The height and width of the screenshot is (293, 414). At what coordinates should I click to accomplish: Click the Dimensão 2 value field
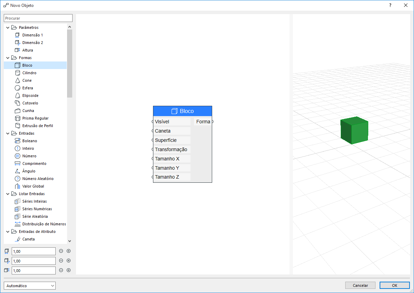[34, 261]
